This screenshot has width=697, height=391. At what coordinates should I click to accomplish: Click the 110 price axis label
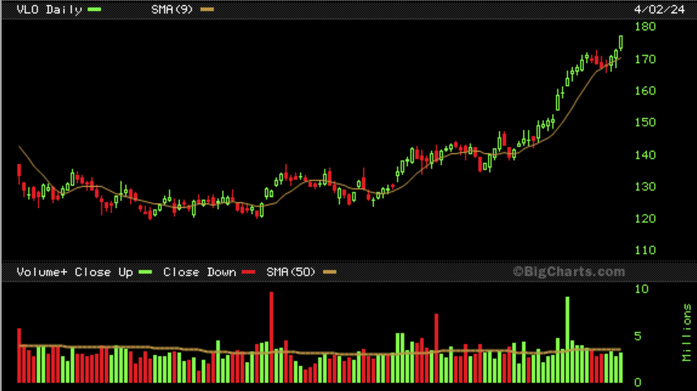[645, 250]
